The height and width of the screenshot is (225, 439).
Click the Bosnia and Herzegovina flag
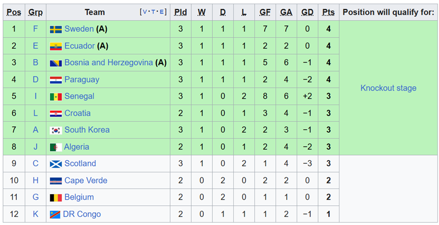point(56,63)
